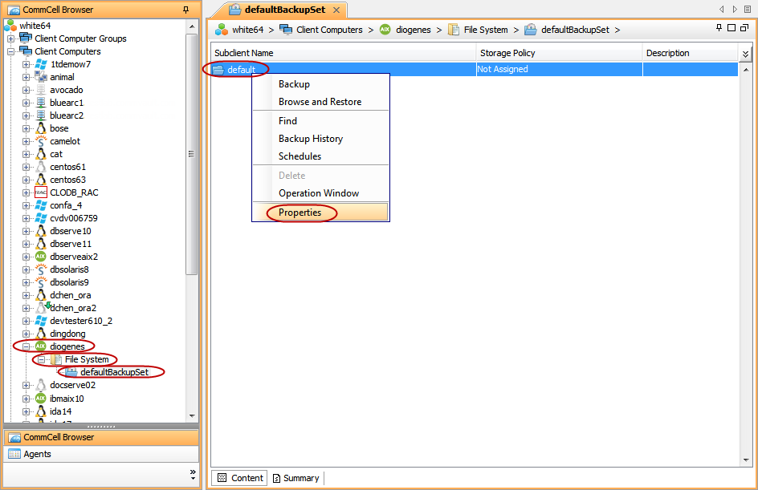This screenshot has width=758, height=490.
Task: Choose Backup from context menu
Action: (x=320, y=84)
